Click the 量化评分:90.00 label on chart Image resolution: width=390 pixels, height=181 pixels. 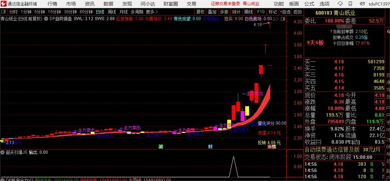[272, 123]
